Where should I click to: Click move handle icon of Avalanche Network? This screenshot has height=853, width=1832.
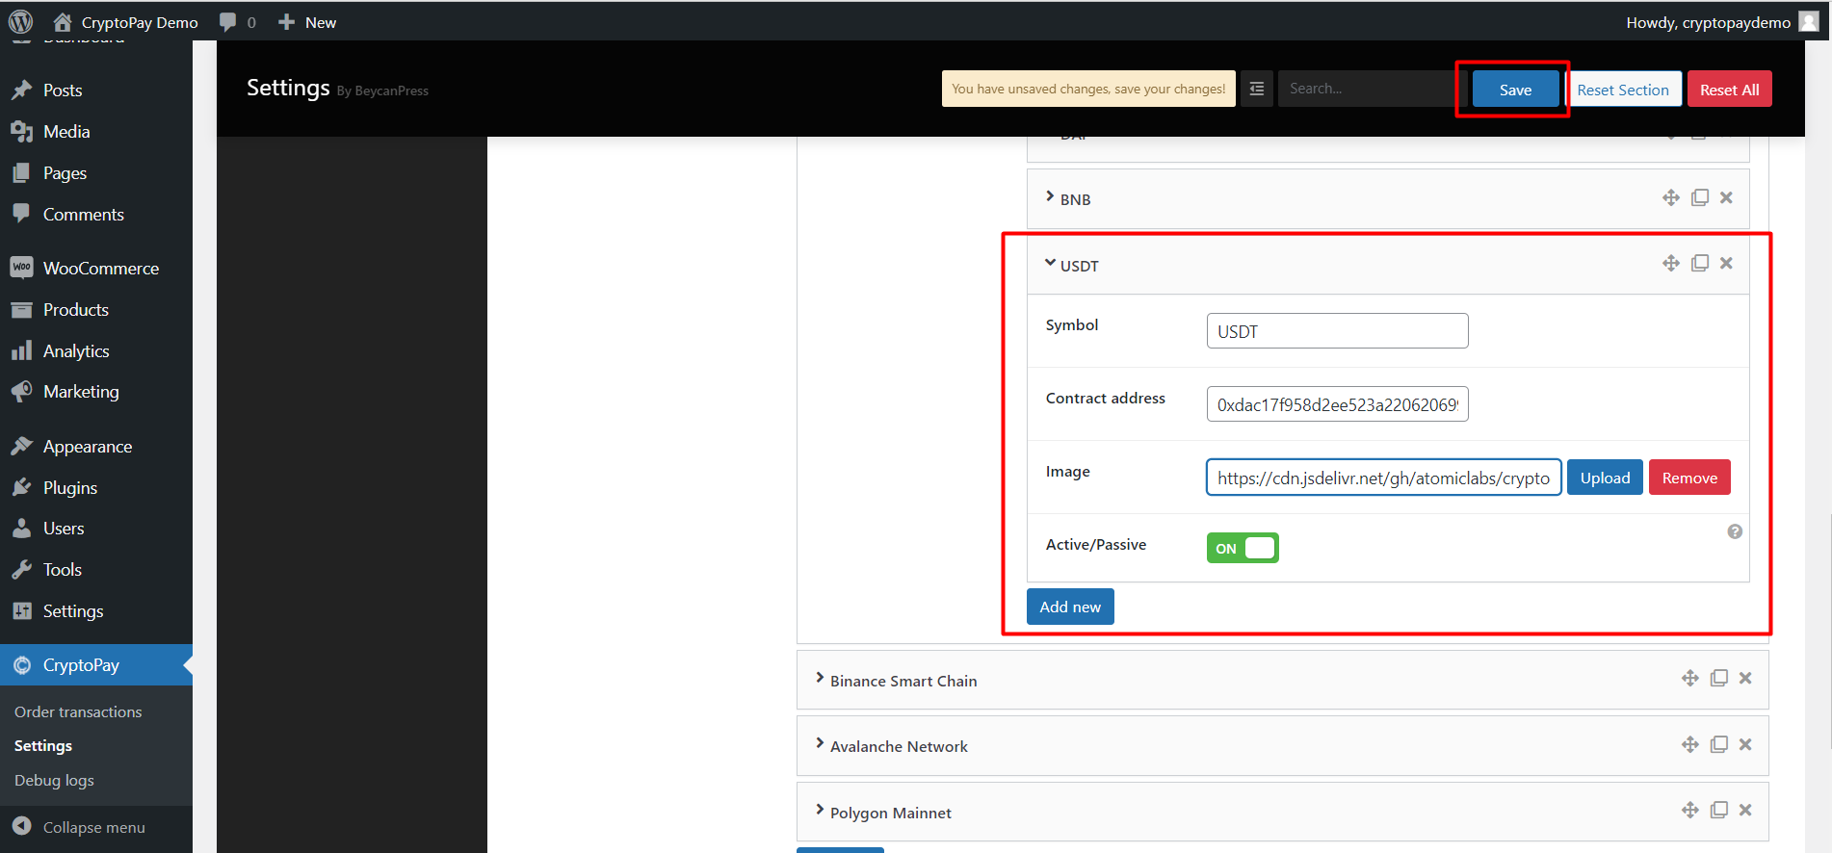[x=1690, y=744]
